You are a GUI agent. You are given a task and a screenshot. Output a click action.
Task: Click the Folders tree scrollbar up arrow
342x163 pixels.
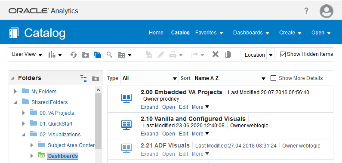click(98, 89)
